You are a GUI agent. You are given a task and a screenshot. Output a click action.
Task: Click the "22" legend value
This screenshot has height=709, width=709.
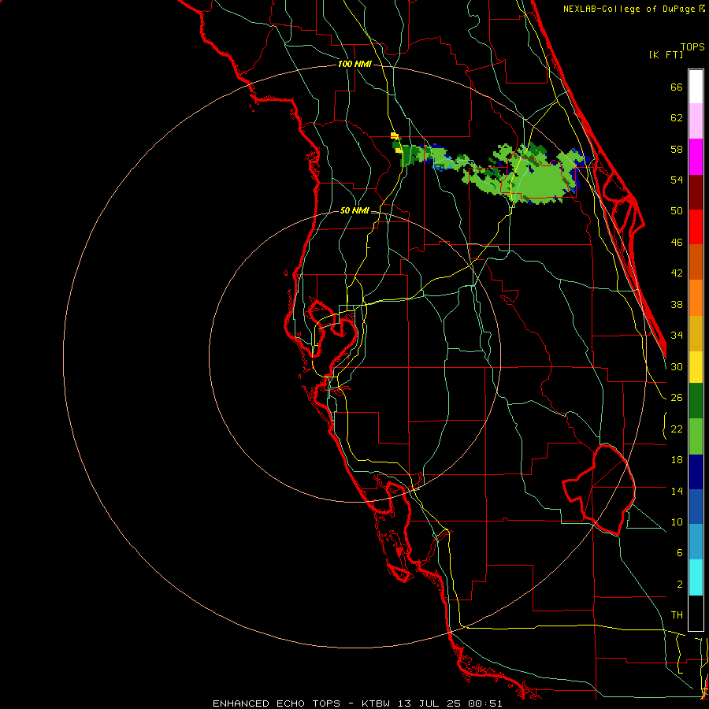(677, 429)
